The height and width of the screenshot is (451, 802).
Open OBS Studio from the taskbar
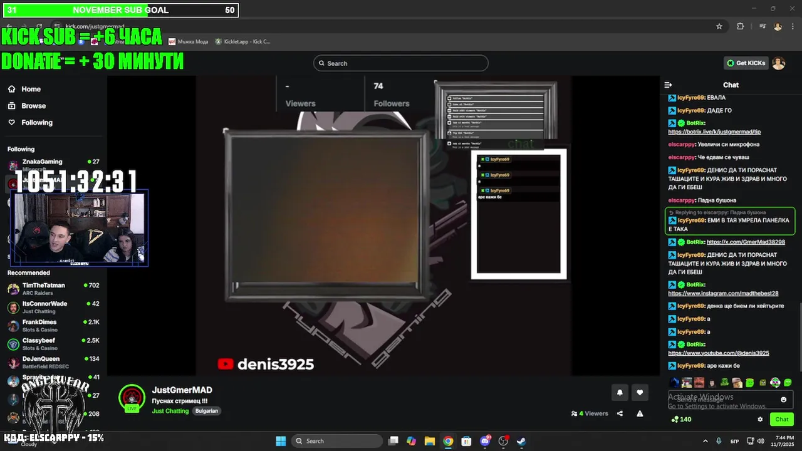coord(503,441)
